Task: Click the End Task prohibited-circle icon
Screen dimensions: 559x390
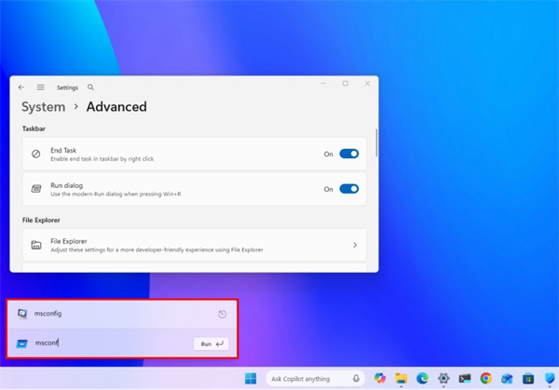Action: coord(36,154)
